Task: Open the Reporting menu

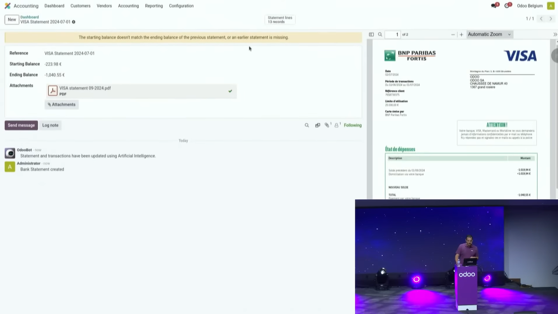Action: click(x=154, y=6)
